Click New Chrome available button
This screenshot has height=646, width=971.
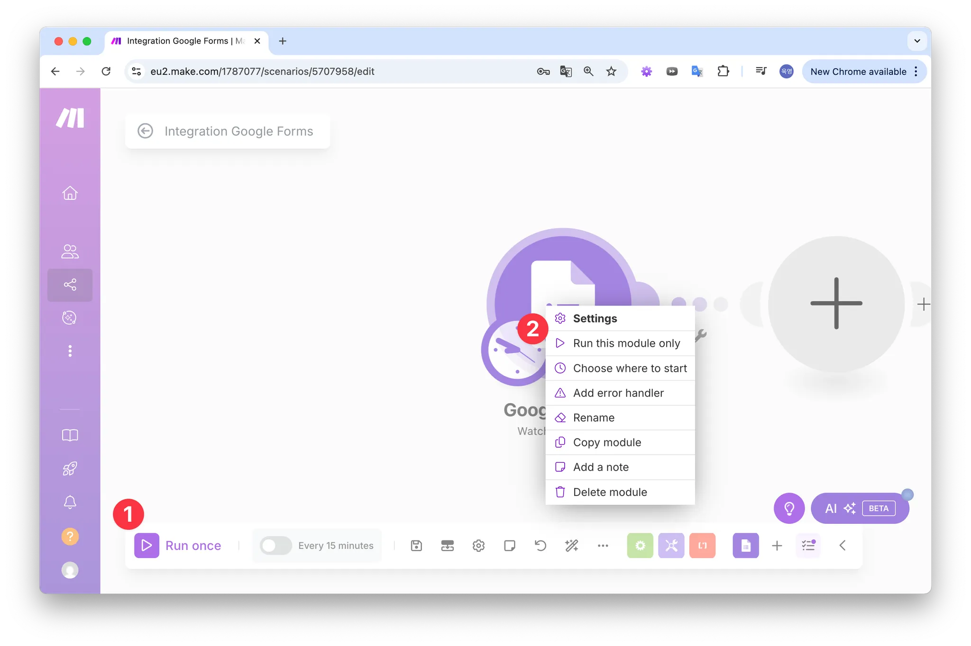(864, 72)
